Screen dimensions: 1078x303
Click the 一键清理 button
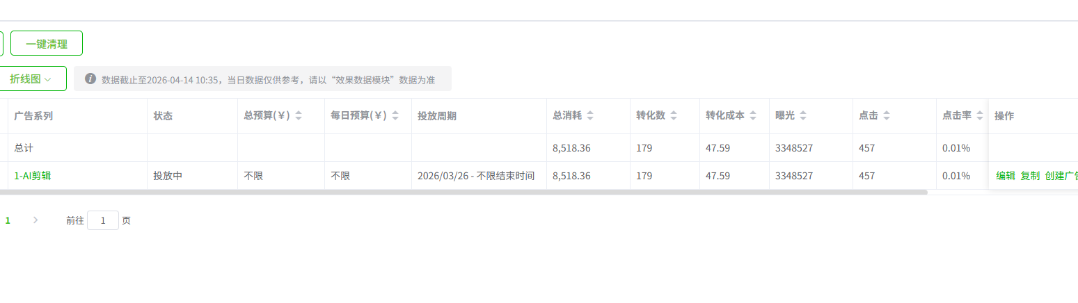(x=47, y=44)
